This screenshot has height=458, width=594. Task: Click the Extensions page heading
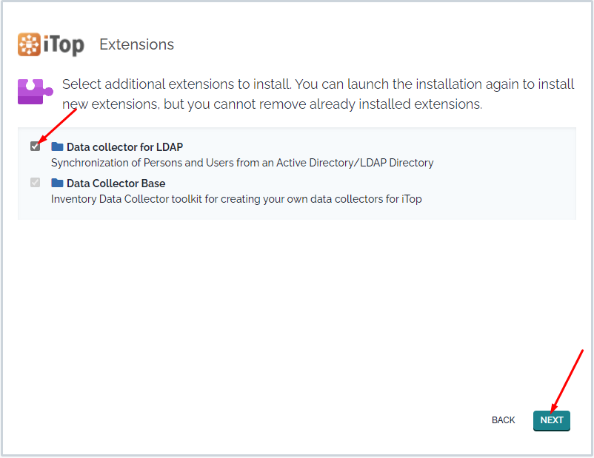pyautogui.click(x=137, y=44)
